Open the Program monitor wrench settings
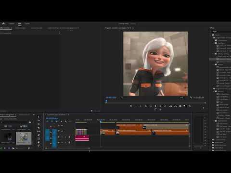Screen dimensions: 231x173 pyautogui.click(x=191, y=98)
